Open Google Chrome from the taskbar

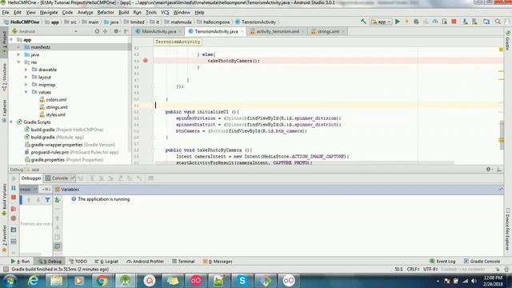pyautogui.click(x=102, y=281)
